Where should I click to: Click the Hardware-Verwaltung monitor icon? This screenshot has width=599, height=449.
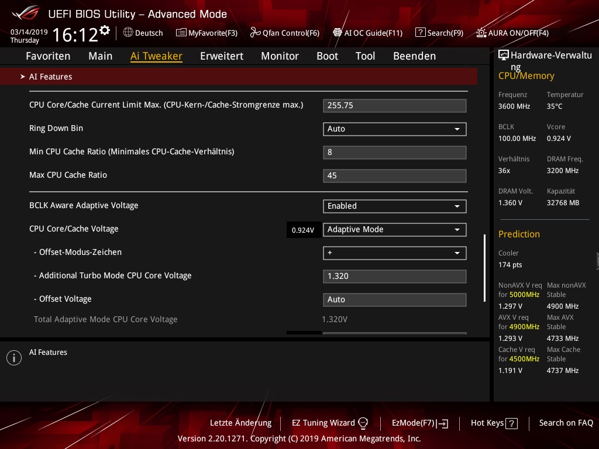504,56
